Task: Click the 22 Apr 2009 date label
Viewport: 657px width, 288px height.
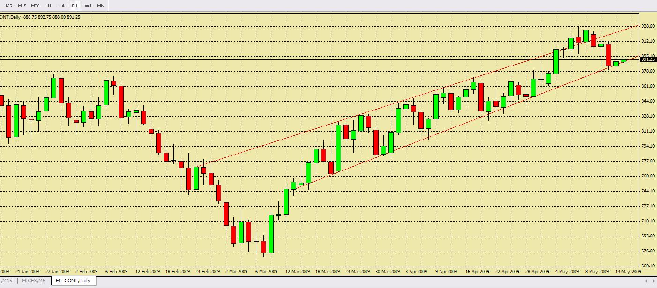Action: click(508, 271)
